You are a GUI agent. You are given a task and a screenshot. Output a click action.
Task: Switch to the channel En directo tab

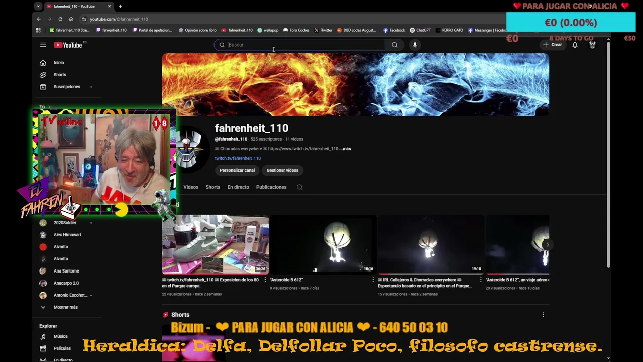click(238, 187)
